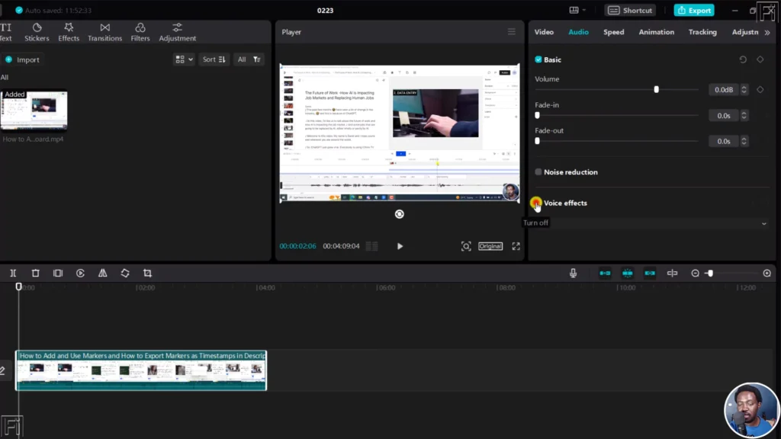781x439 pixels.
Task: Open the Filters panel
Action: pyautogui.click(x=140, y=32)
